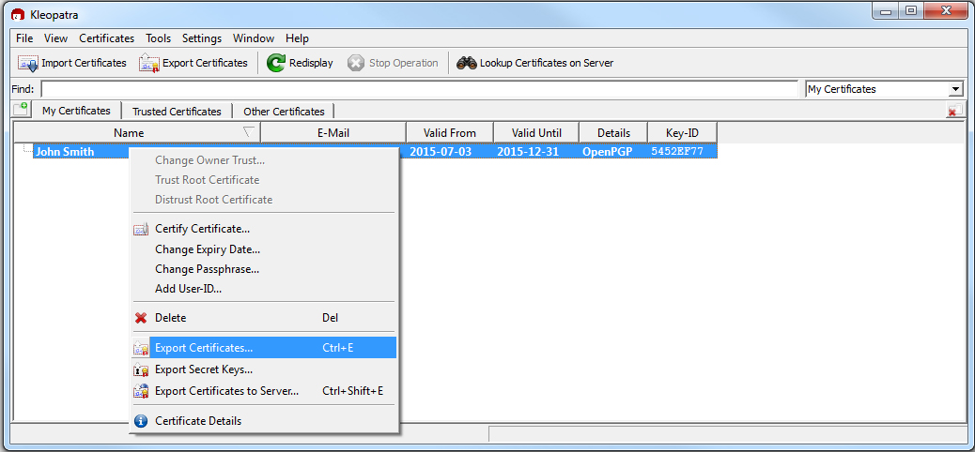
Task: Switch to the Trusted Certificates tab
Action: pos(177,112)
